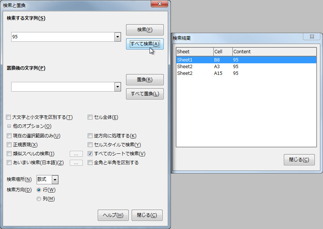Viewport: 323px width, 229px height.
Task: Open the replace text dropdown list
Action: (118, 87)
